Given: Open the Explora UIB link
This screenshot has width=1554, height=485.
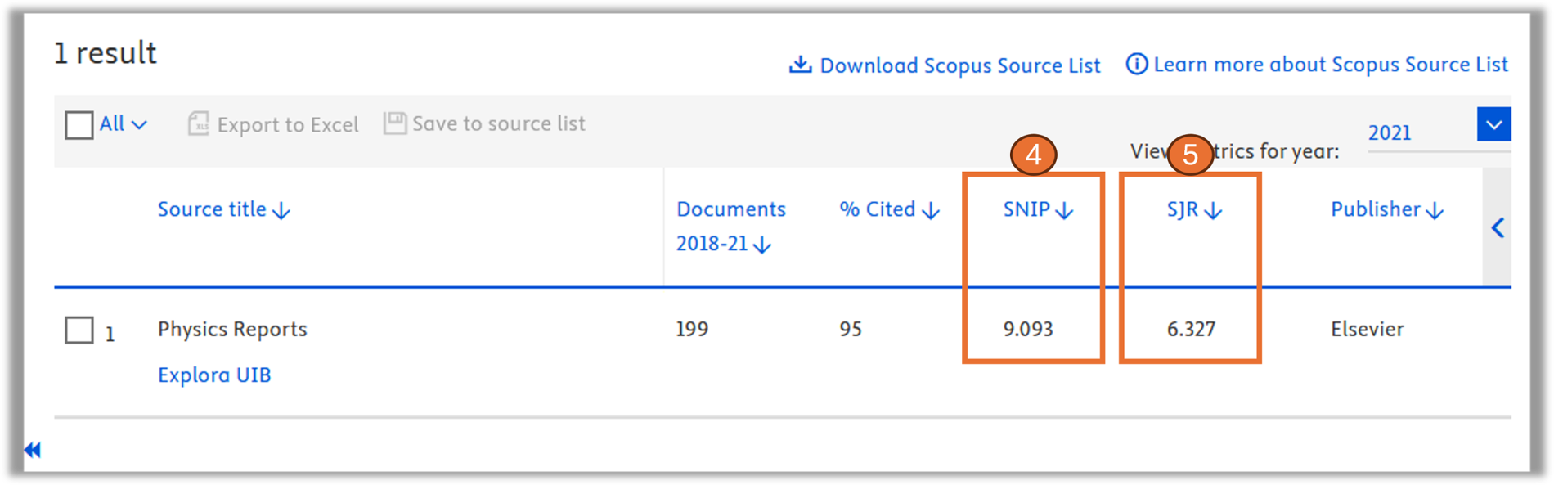Looking at the screenshot, I should point(214,375).
